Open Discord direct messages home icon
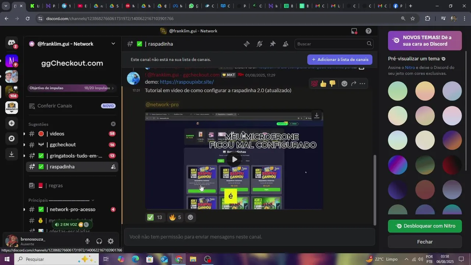 12,43
